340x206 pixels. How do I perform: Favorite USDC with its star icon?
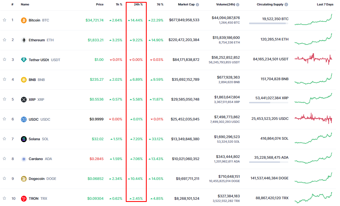coord(5,119)
